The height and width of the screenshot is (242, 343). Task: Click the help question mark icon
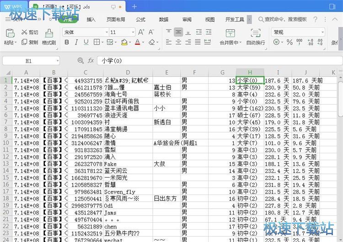tap(315, 19)
